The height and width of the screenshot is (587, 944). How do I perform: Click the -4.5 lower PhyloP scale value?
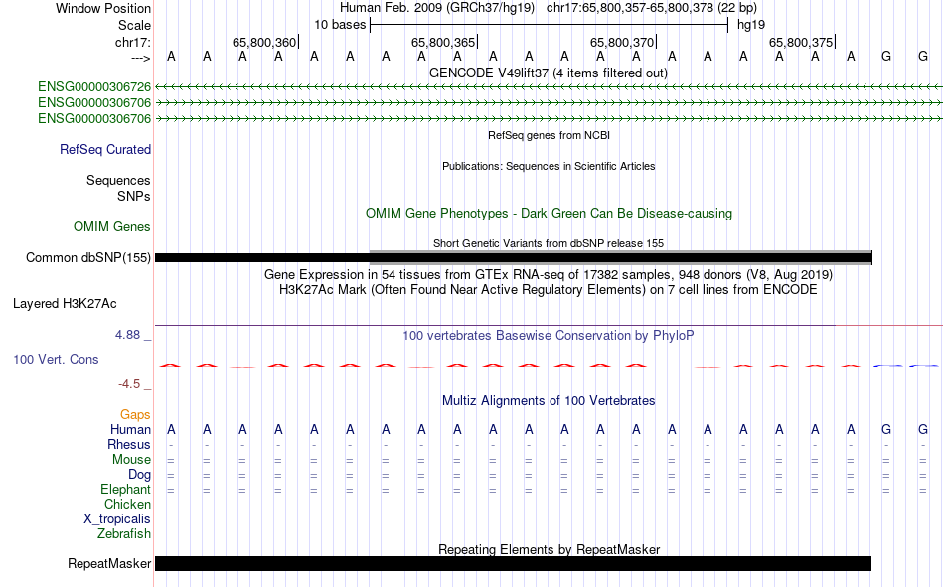coord(129,384)
